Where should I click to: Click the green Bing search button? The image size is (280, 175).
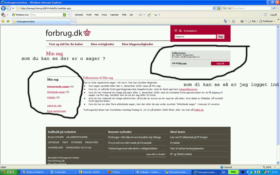(64, 15)
